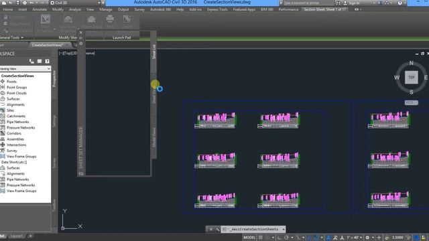This screenshot has width=429, height=241.
Task: Select the Settings vertical tab in Toolspace
Action: click(54, 121)
